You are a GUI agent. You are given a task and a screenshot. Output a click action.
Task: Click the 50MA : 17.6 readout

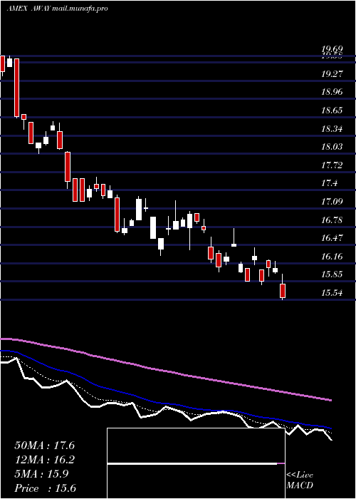tap(44, 446)
